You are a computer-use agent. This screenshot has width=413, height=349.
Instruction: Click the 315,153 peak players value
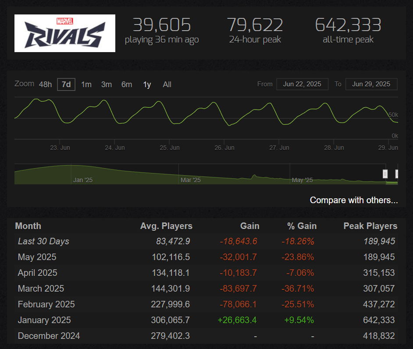tap(379, 273)
